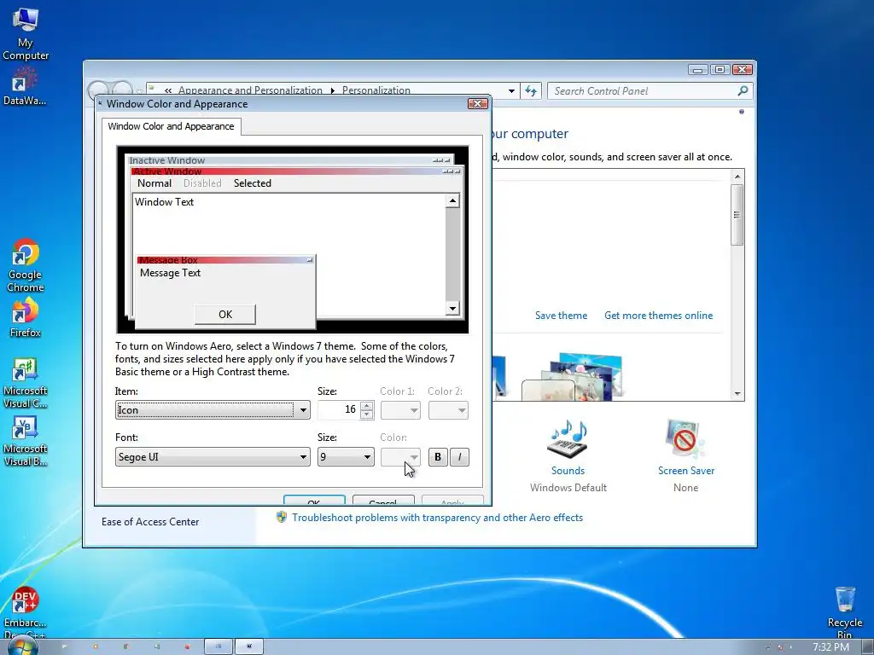Click the refresh icon beside address bar
Screen dimensions: 874x655
coord(531,90)
